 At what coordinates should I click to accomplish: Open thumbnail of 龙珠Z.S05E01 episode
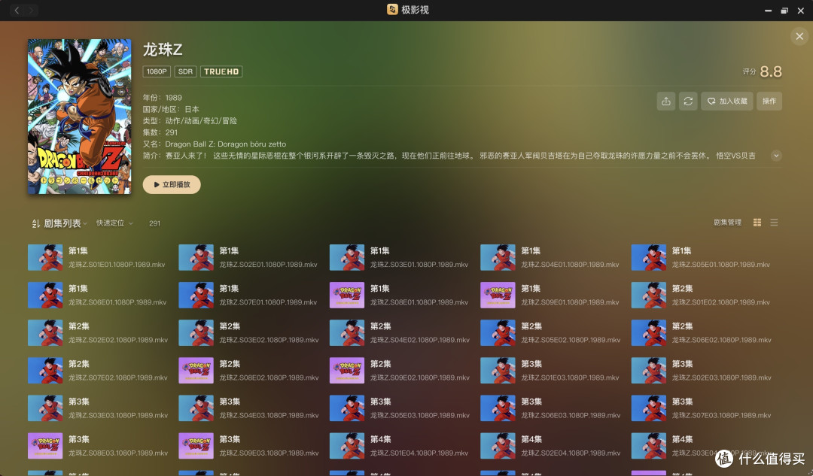tap(649, 257)
